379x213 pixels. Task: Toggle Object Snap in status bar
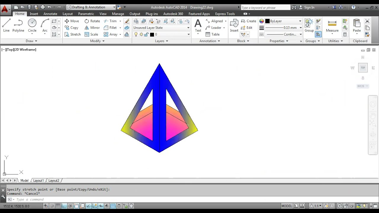coord(76,206)
